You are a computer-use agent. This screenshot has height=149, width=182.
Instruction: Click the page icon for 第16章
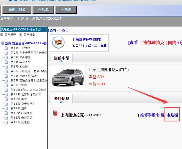pos(6,118)
